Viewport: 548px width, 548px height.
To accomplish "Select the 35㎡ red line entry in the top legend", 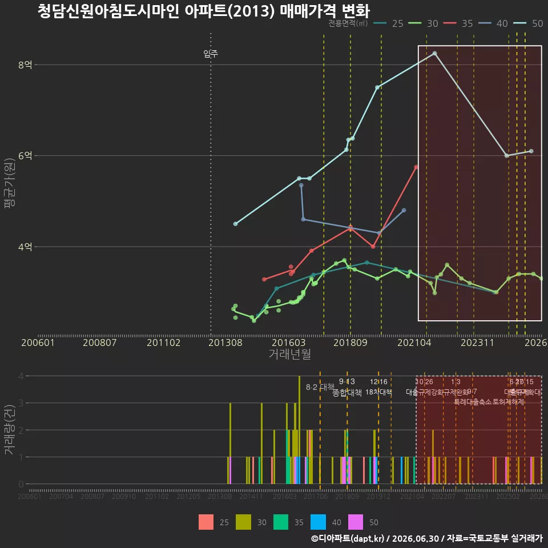I will (x=458, y=23).
